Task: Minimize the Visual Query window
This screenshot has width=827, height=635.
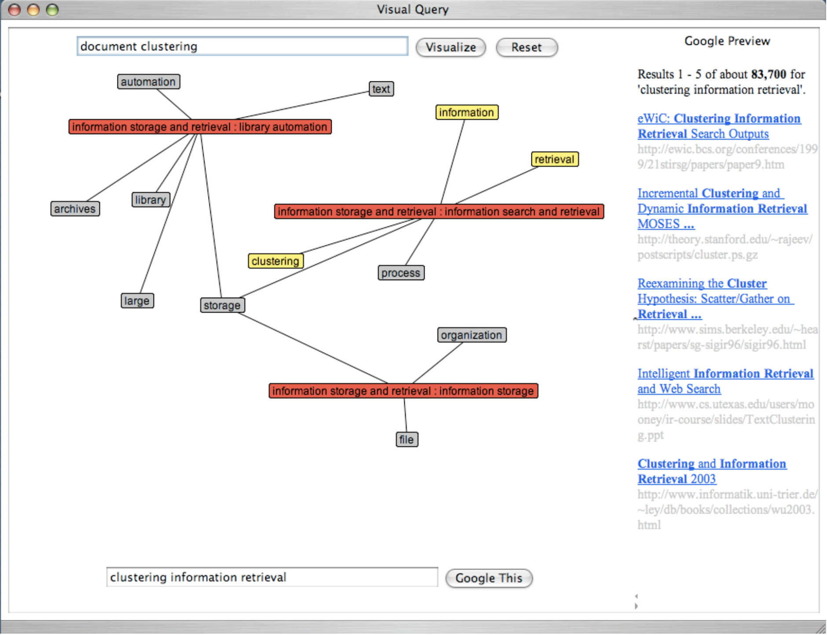Action: [33, 10]
